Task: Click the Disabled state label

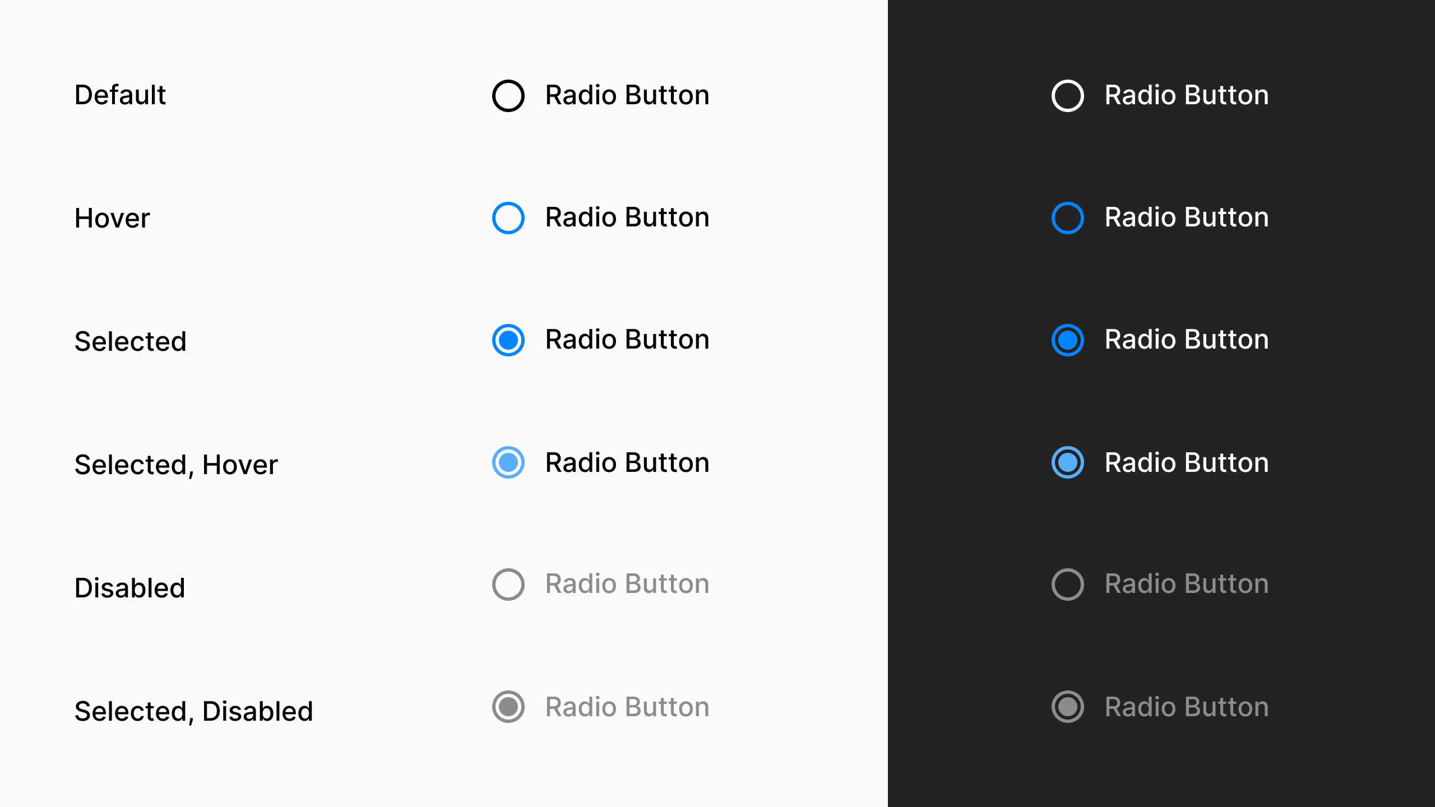Action: click(x=129, y=587)
